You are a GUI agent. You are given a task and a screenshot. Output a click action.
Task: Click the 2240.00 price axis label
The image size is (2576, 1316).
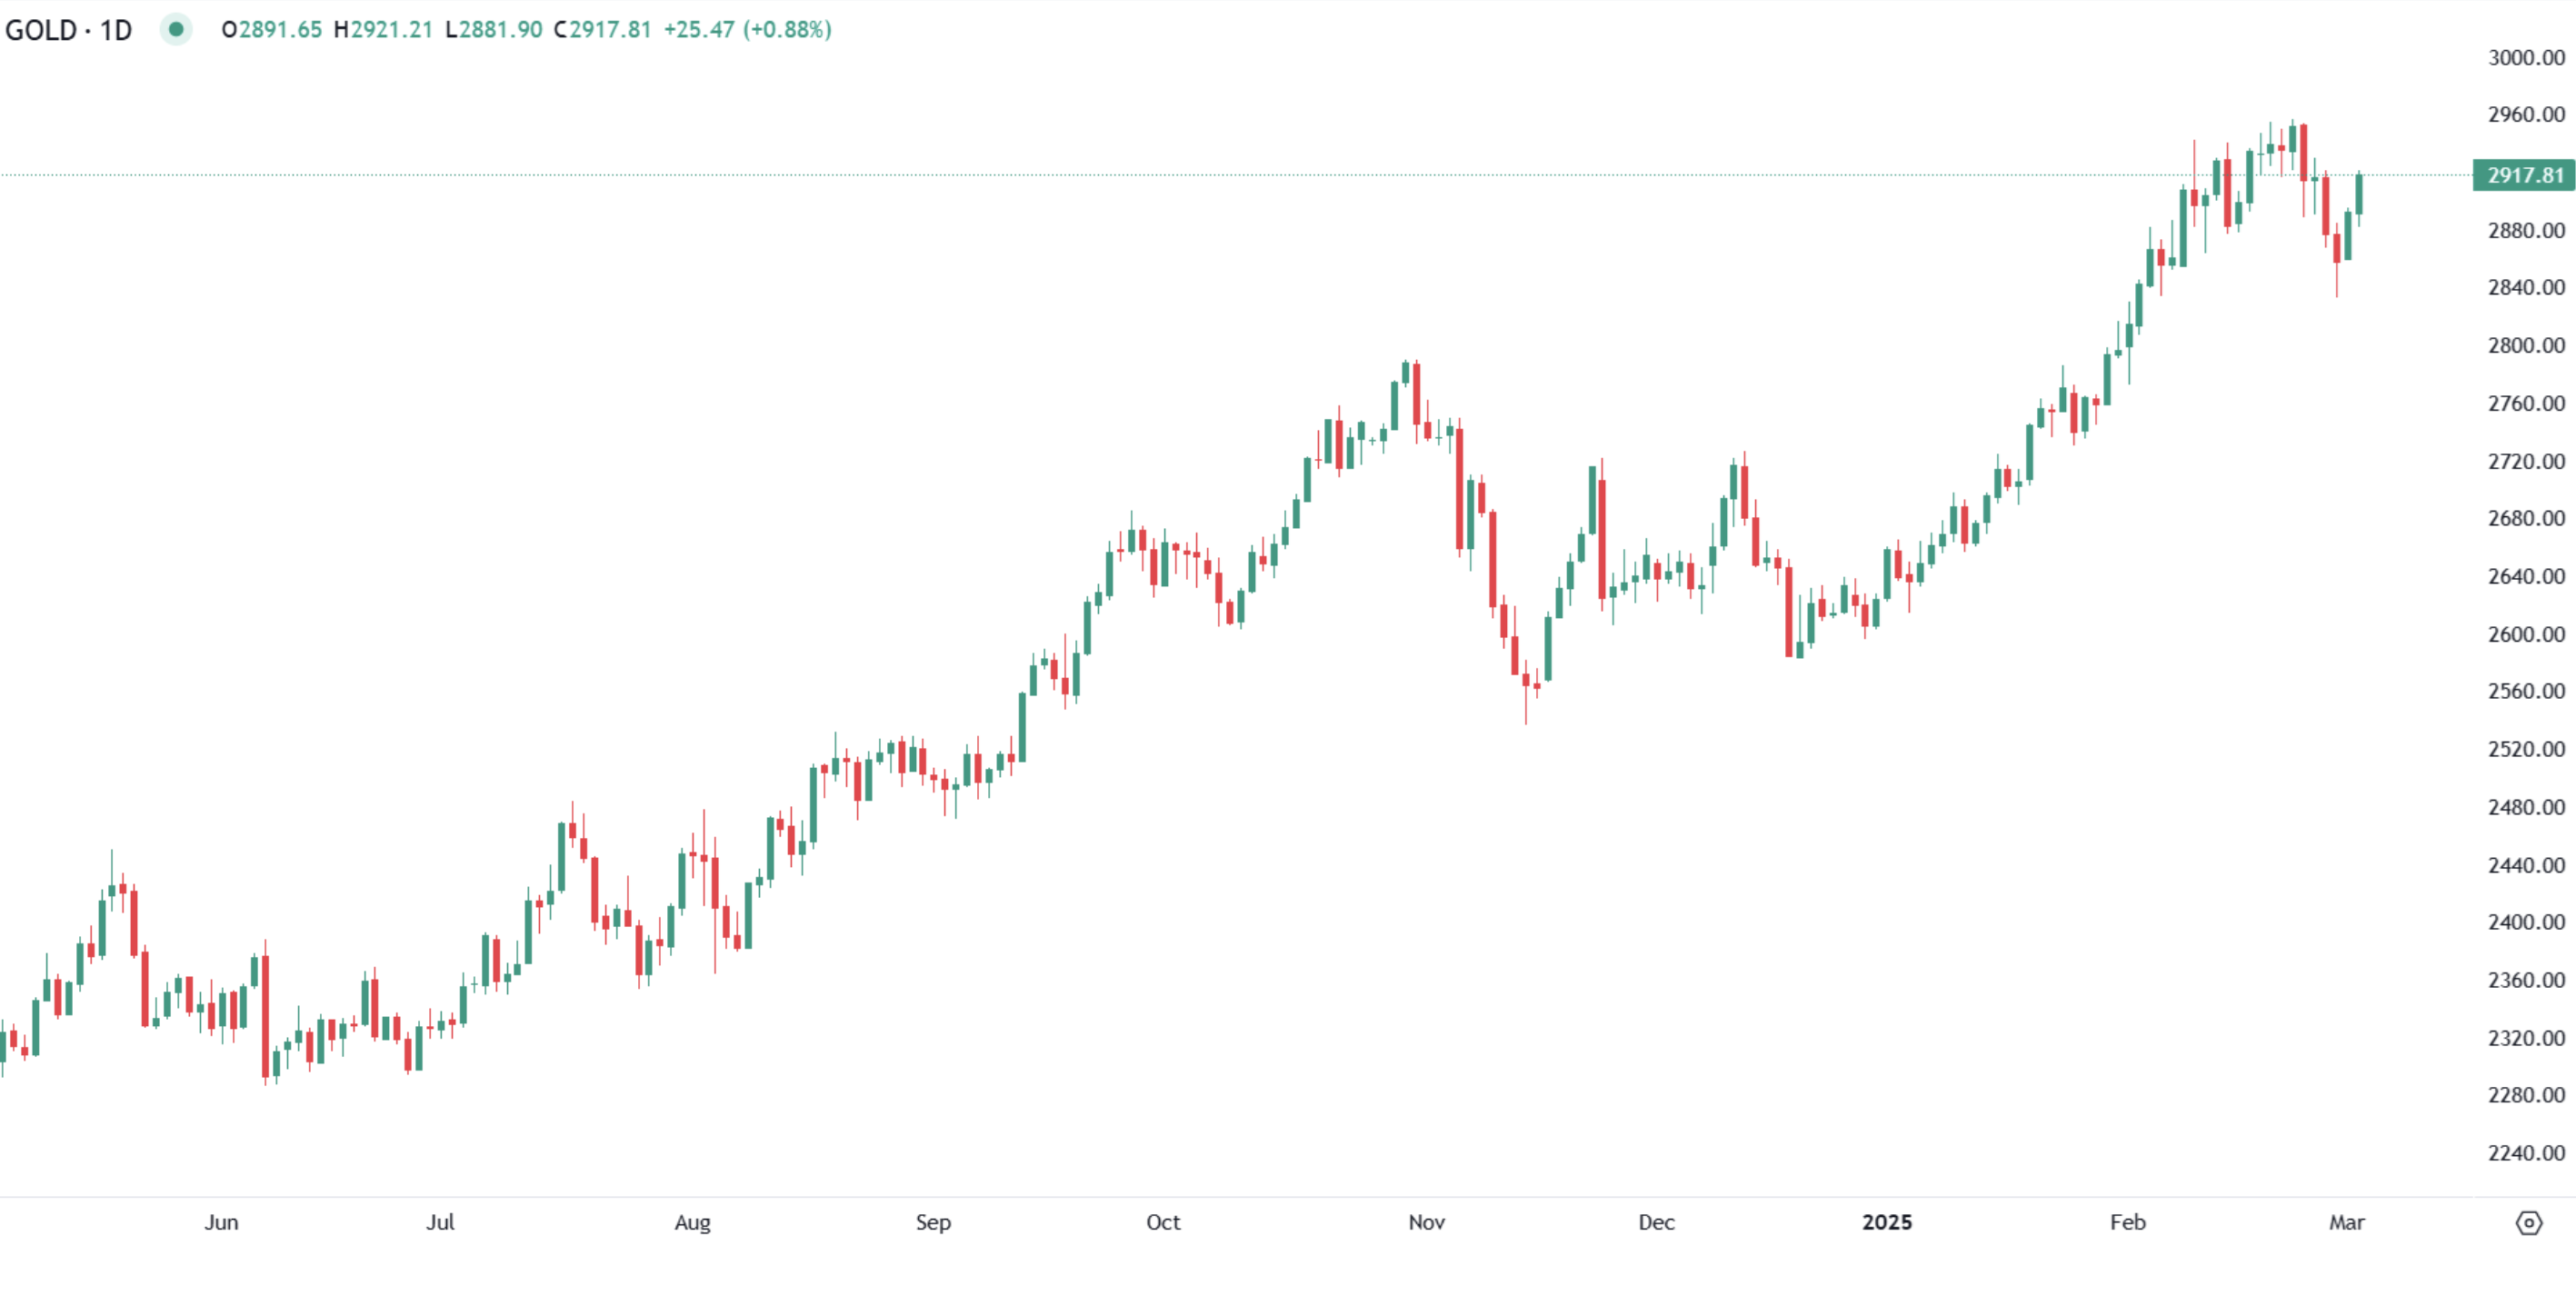(x=2526, y=1153)
